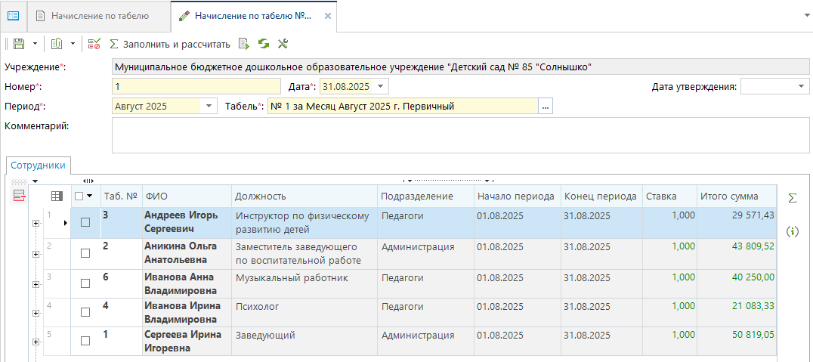Image resolution: width=813 pixels, height=362 pixels.
Task: Sort by the Таб. № column header
Action: click(122, 196)
